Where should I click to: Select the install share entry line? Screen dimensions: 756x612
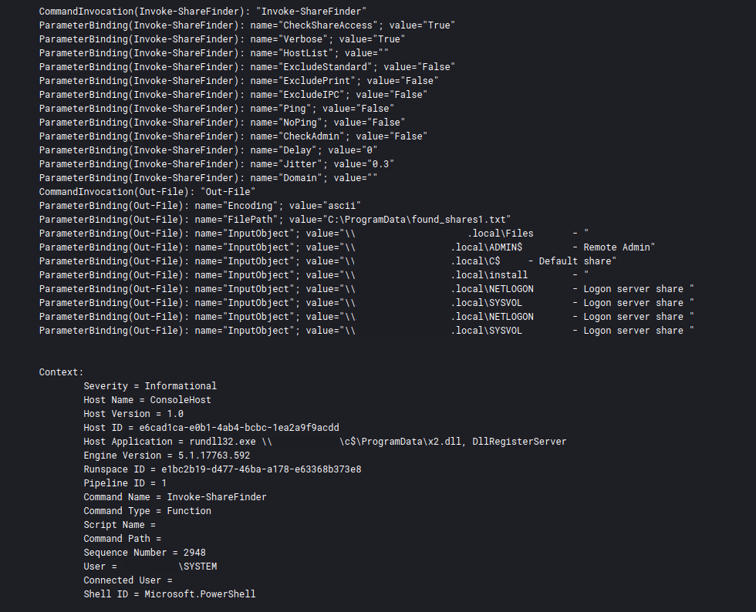pyautogui.click(x=314, y=275)
